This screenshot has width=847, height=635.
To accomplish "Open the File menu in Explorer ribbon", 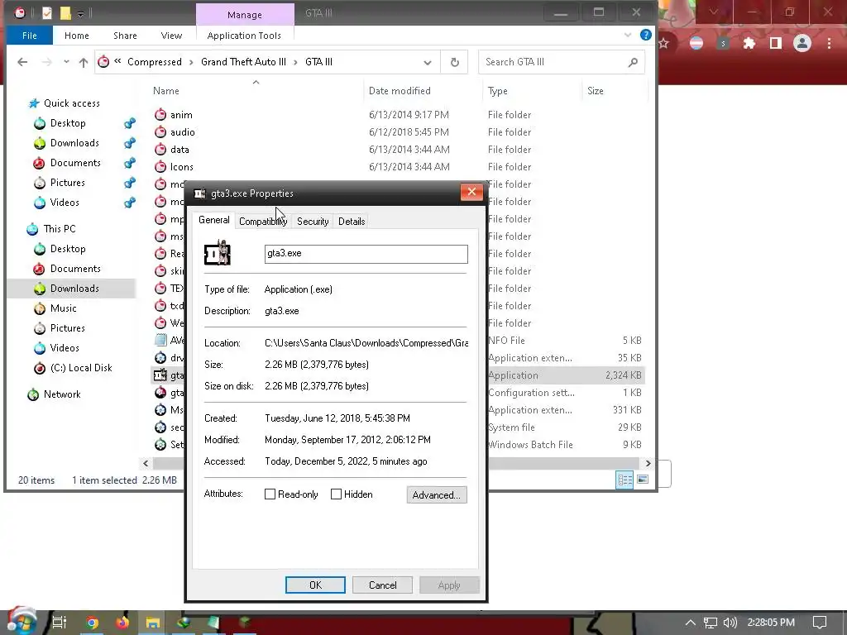I will (x=29, y=36).
